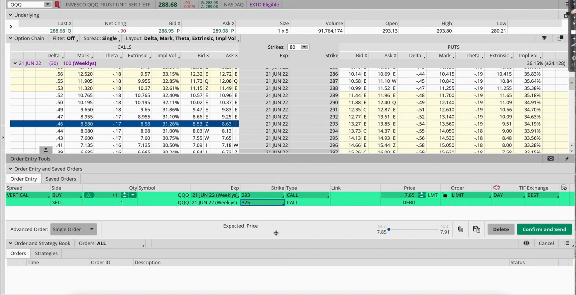Viewport: 576px width, 295px height.
Task: Open the VERTICAL spread type dropdown
Action: point(28,195)
